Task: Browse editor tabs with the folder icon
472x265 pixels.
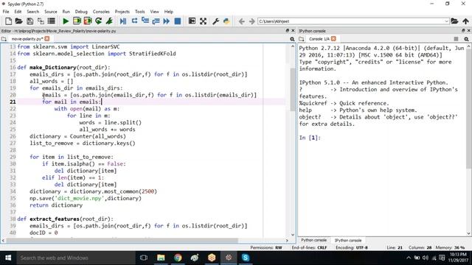Action: point(4,39)
